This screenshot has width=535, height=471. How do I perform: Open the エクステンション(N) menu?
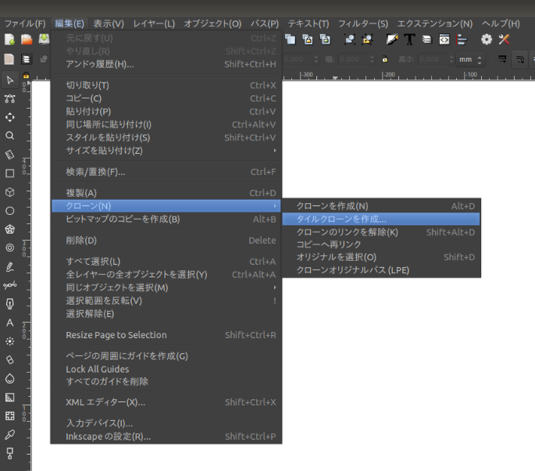[x=435, y=23]
